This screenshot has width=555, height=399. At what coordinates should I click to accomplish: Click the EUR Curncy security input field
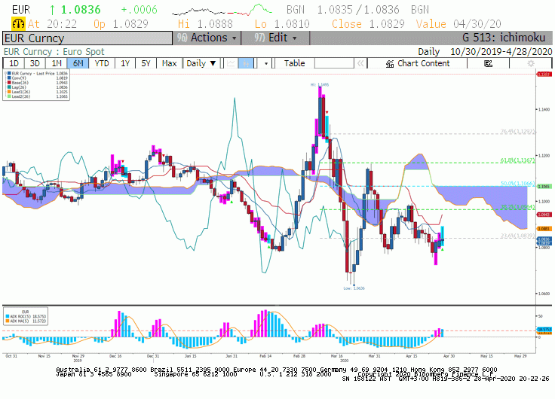[x=87, y=38]
